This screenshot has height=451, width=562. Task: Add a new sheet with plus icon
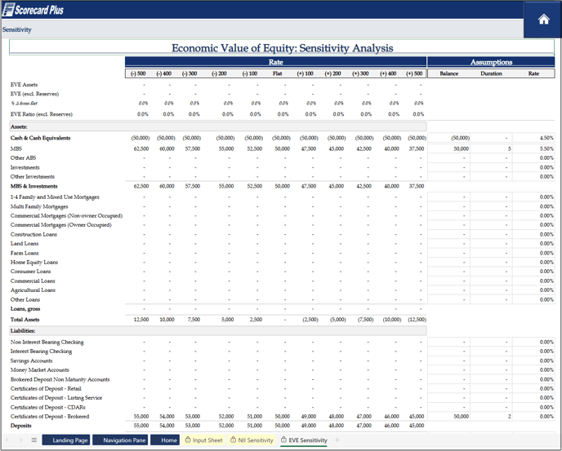click(x=337, y=440)
